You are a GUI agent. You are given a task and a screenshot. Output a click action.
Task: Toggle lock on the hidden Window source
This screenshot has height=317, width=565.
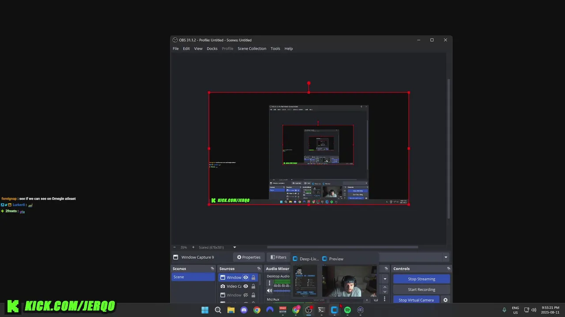253,295
